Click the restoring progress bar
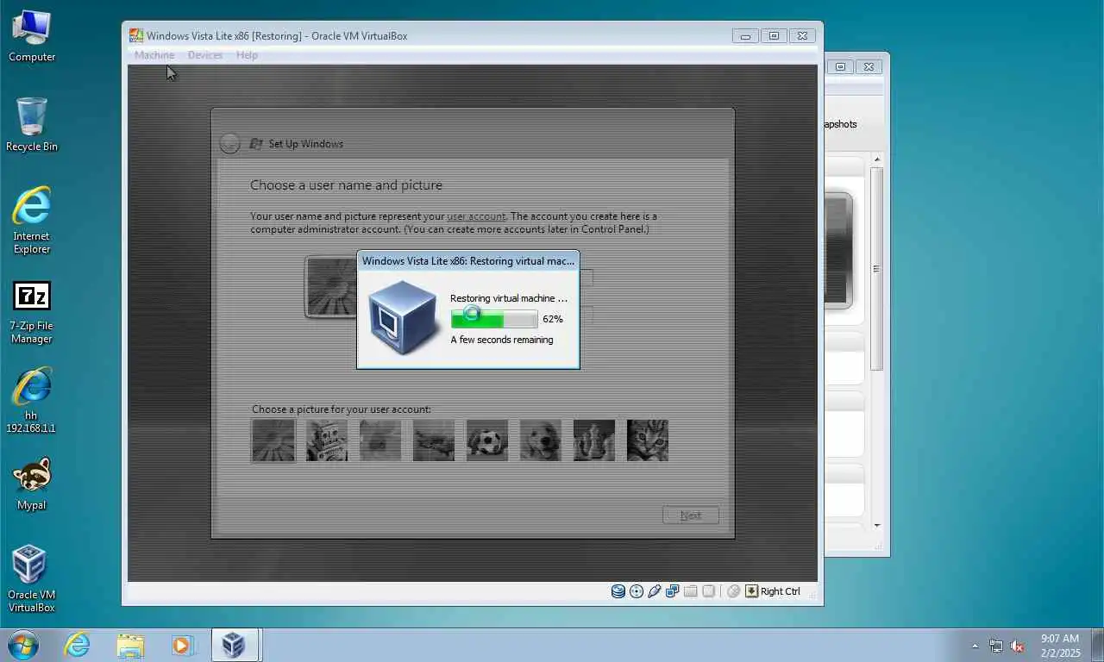 tap(495, 319)
